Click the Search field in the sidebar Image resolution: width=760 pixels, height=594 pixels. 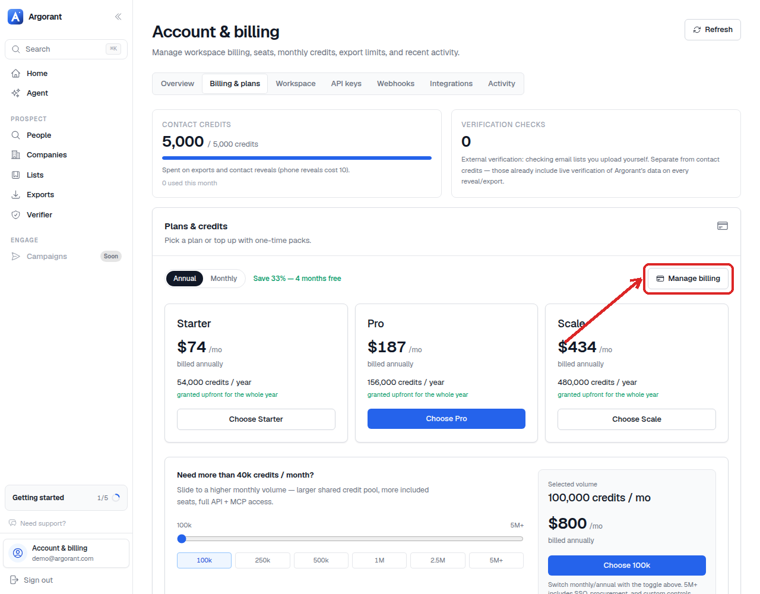(x=66, y=49)
